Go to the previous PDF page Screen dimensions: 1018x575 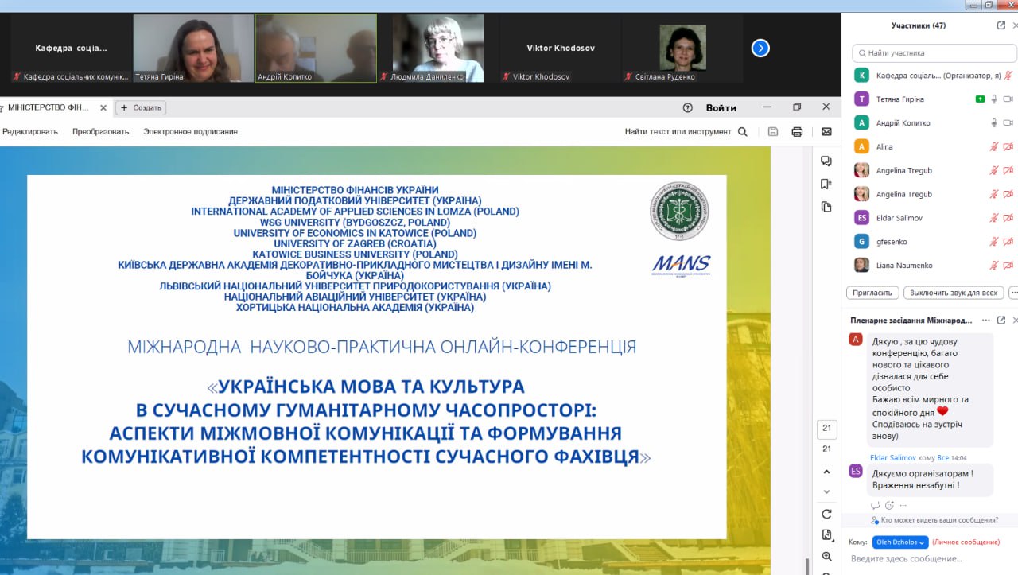point(826,472)
